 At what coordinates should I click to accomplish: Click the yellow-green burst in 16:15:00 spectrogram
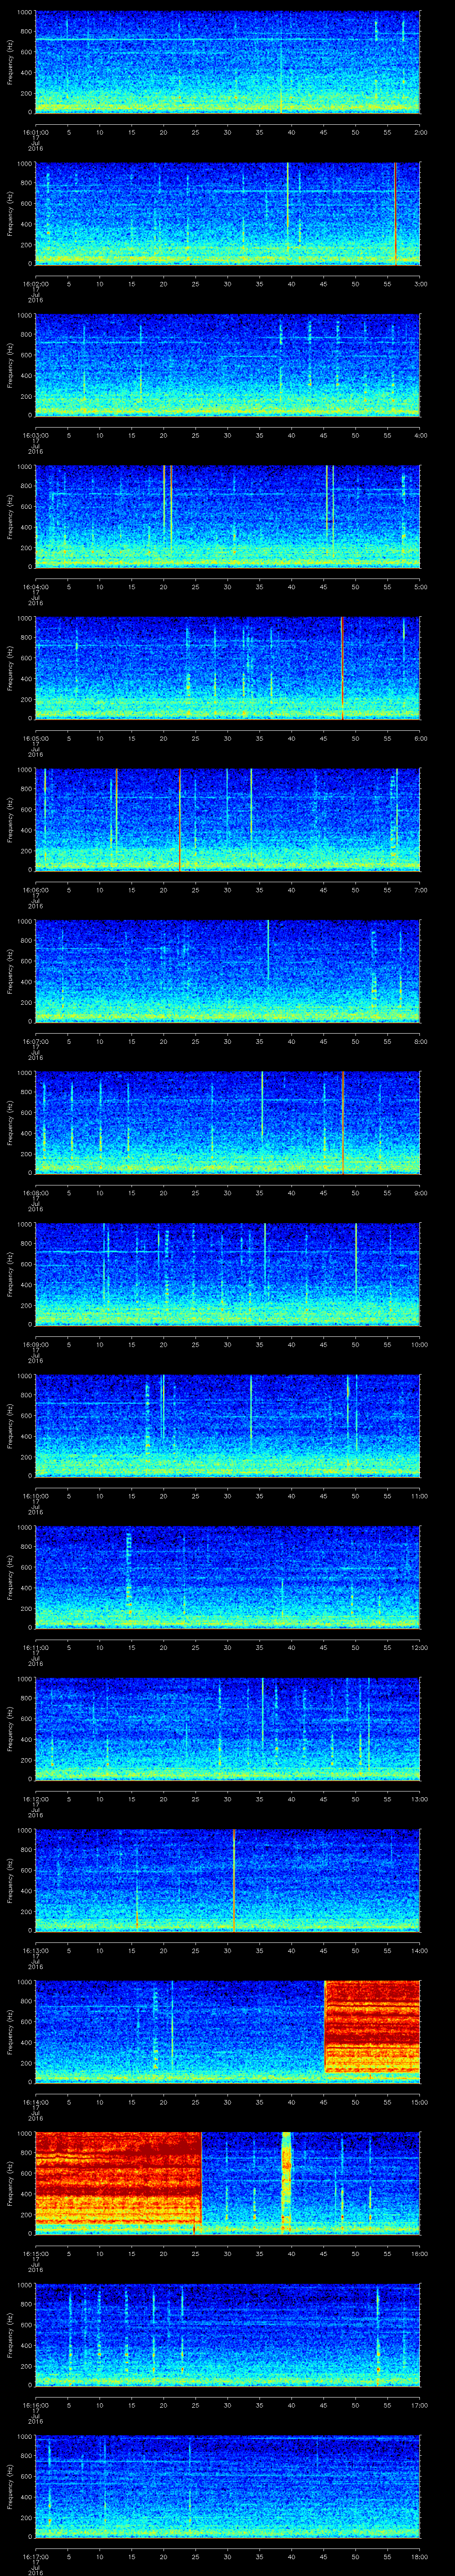pos(287,2182)
